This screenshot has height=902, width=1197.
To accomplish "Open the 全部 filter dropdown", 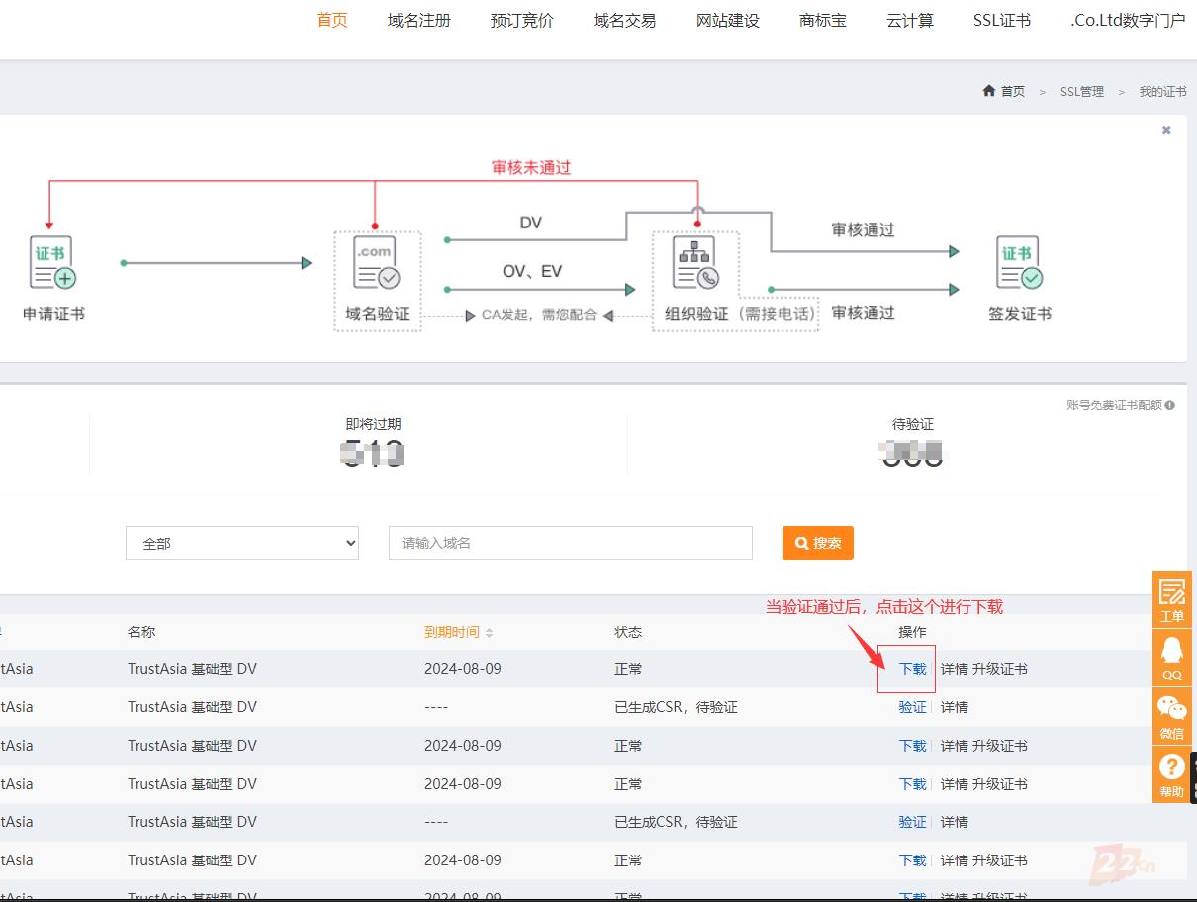I will point(241,543).
